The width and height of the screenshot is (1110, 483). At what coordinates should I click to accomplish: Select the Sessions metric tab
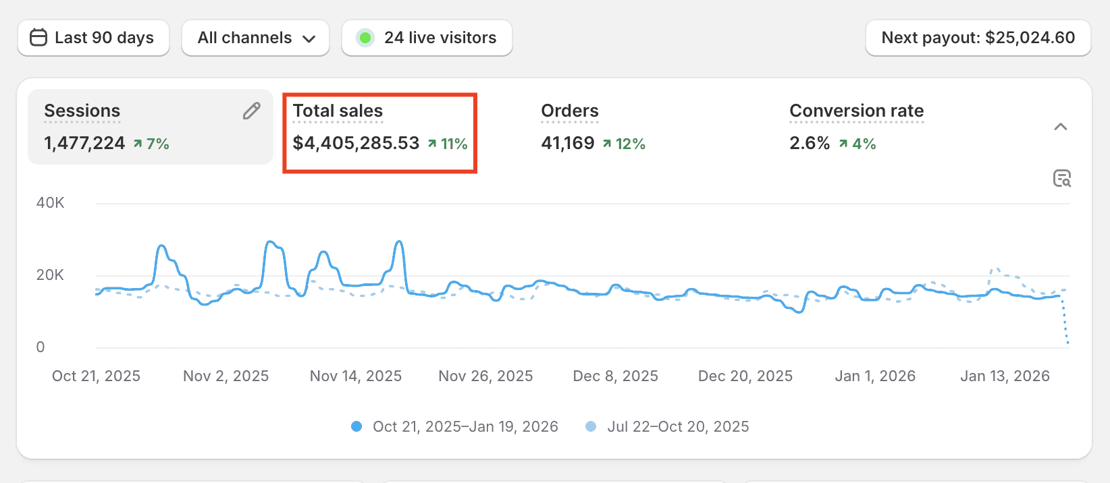(150, 127)
